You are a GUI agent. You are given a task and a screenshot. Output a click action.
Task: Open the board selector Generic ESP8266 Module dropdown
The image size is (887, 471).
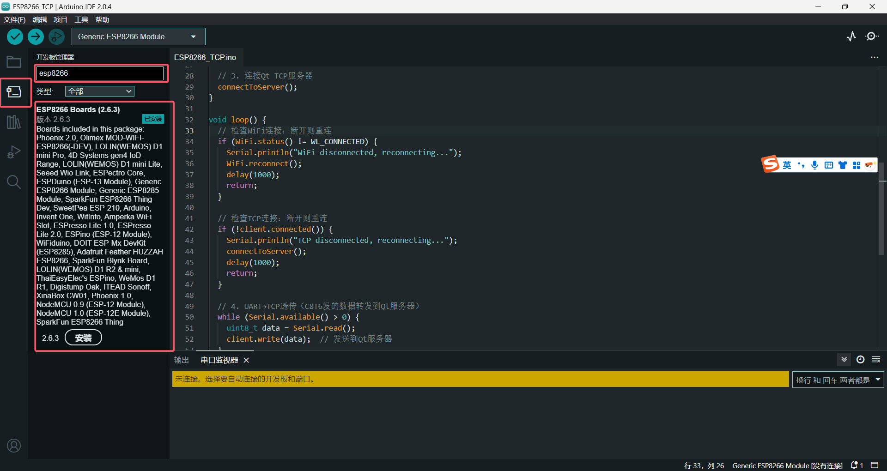[139, 36]
